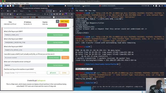
Task: Open terminal View menu
Action: [90, 11]
